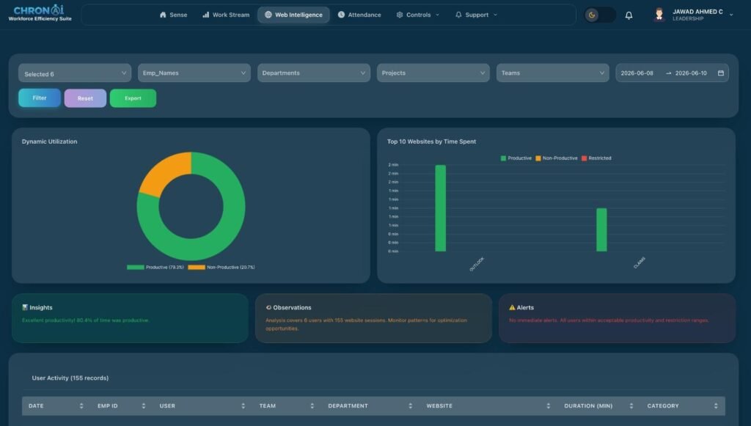Toggle Non-Productive legend in donut chart

point(221,267)
